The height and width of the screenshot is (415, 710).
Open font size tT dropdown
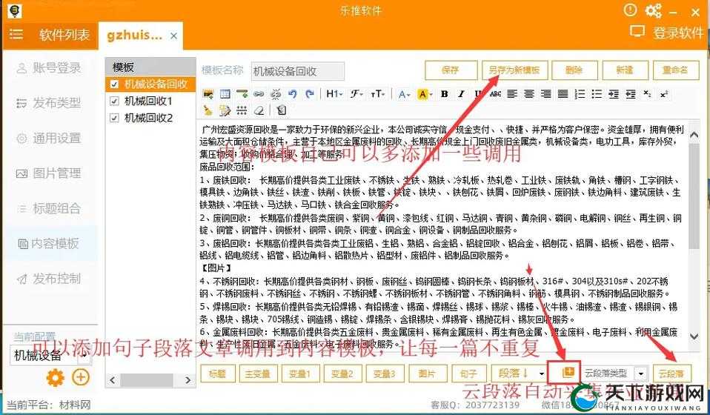coord(378,93)
